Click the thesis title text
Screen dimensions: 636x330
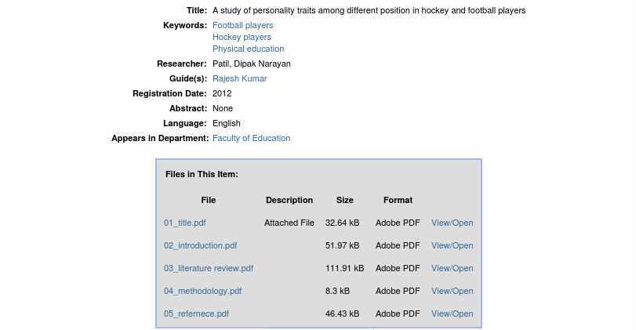369,10
